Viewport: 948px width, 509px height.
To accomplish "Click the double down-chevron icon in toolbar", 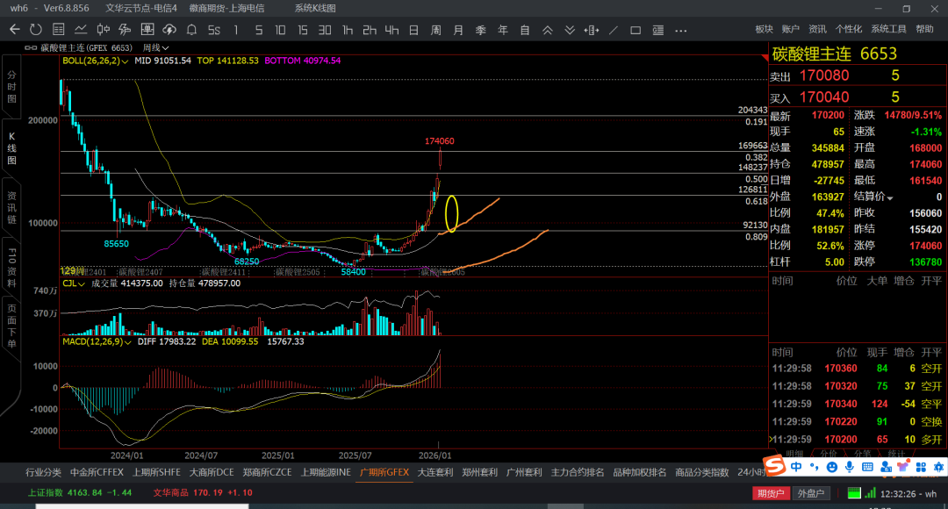I will tap(570, 30).
